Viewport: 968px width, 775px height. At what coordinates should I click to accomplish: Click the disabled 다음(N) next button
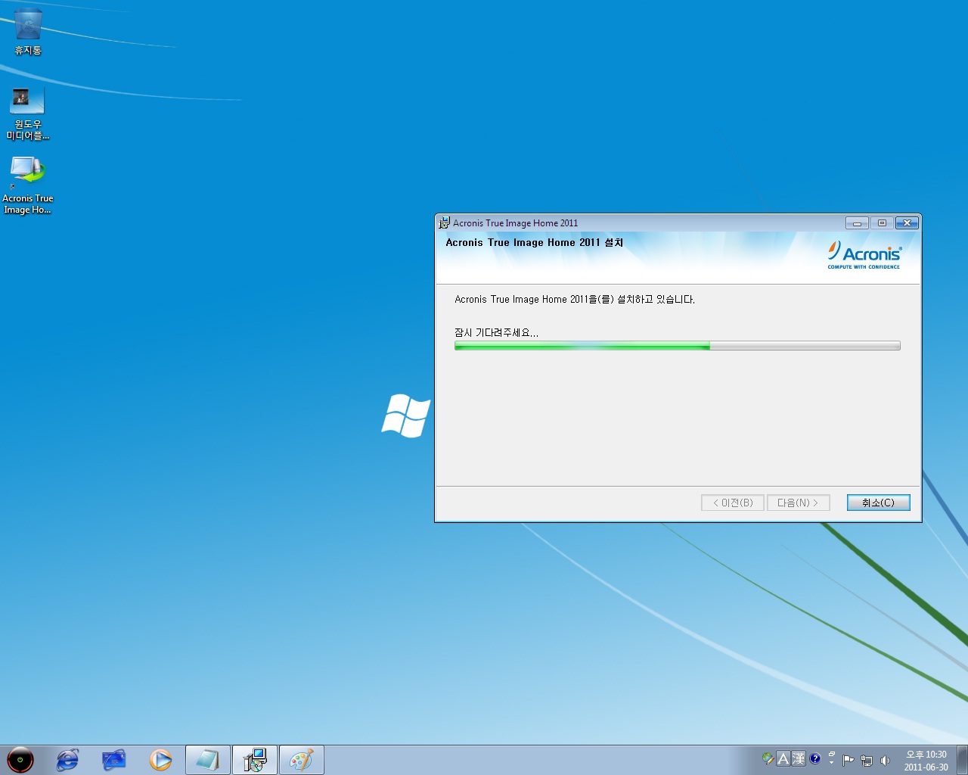point(798,503)
